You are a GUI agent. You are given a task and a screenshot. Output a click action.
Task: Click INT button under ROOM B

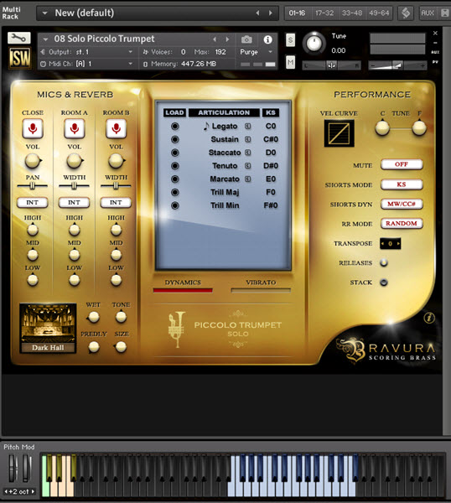pos(116,202)
